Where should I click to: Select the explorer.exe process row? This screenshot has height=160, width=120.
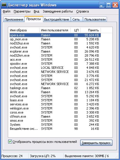(55, 51)
